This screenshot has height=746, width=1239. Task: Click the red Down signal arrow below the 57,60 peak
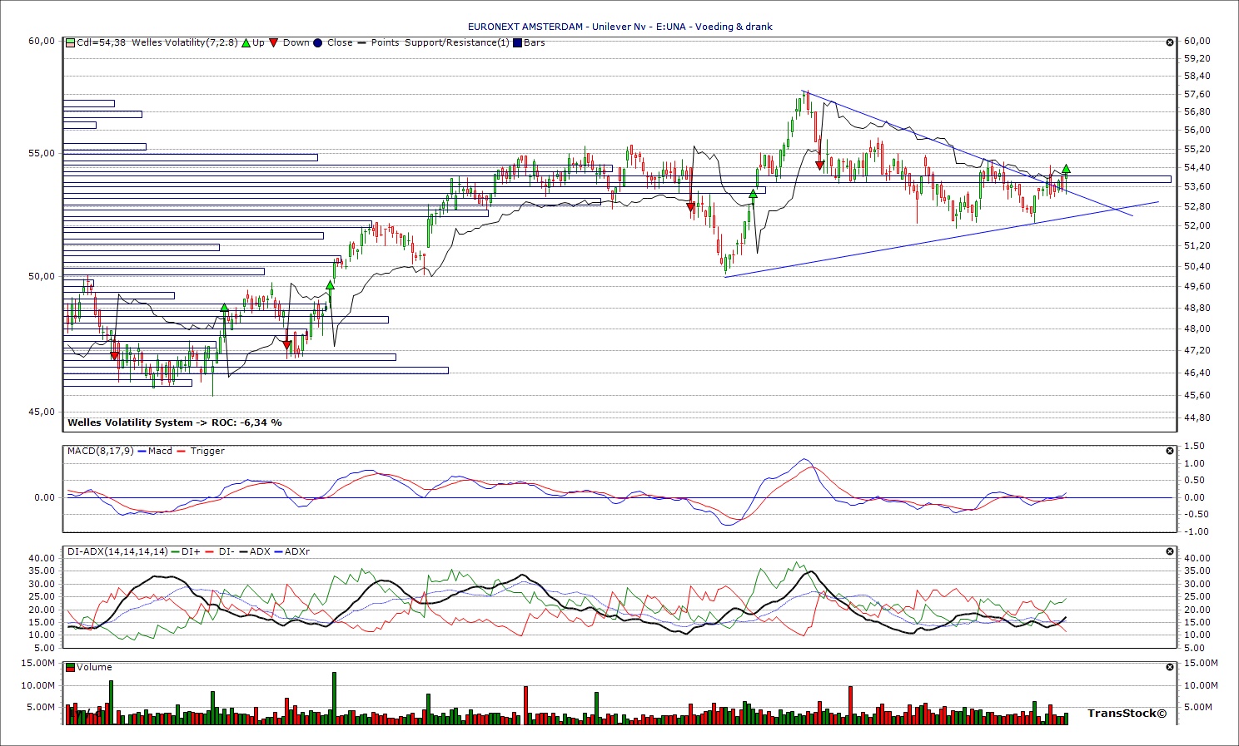tap(820, 166)
